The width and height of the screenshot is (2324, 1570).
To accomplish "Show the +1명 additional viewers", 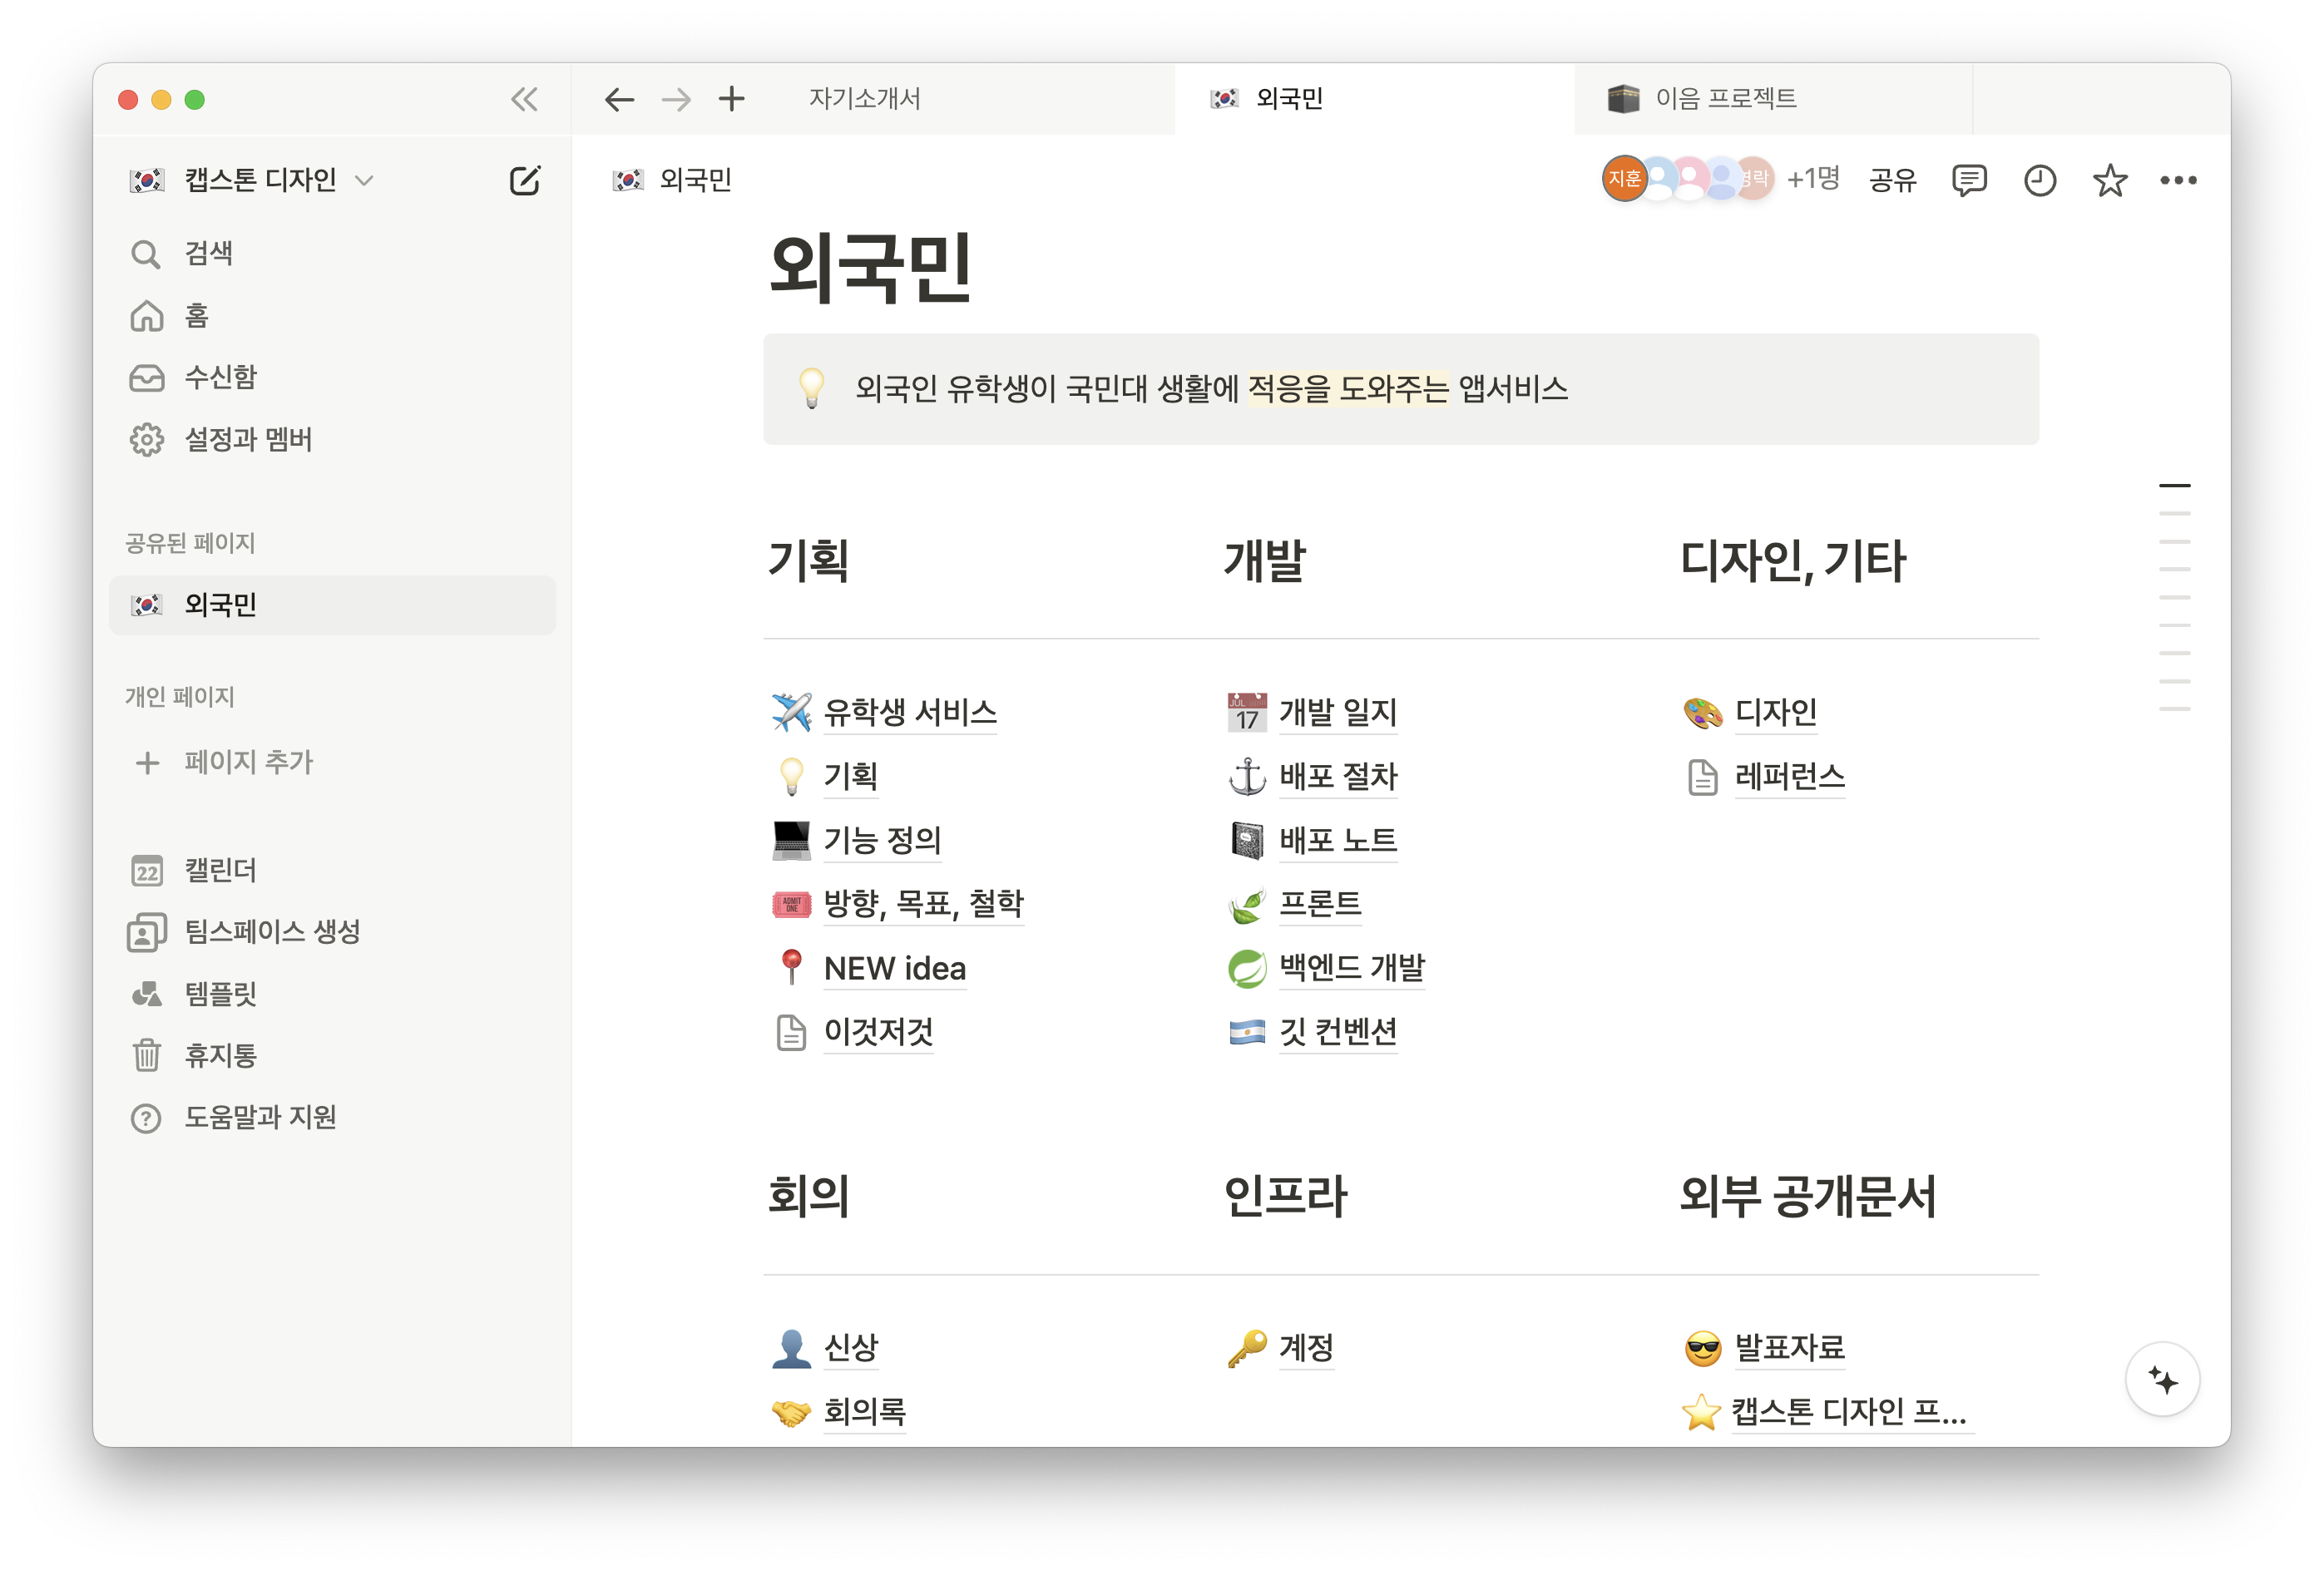I will 1813,179.
